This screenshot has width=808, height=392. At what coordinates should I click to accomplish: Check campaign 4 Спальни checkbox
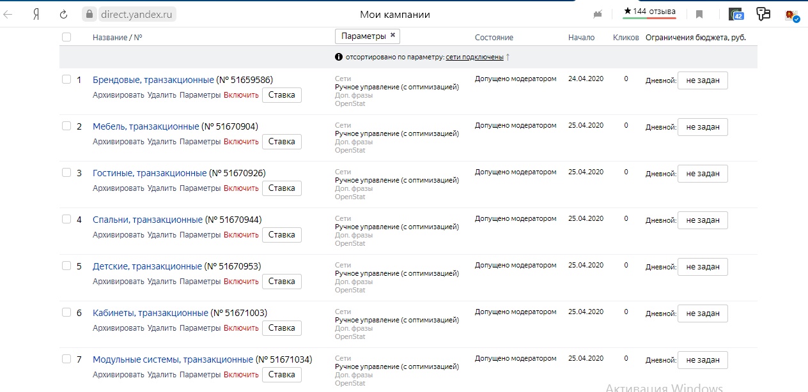click(x=66, y=219)
